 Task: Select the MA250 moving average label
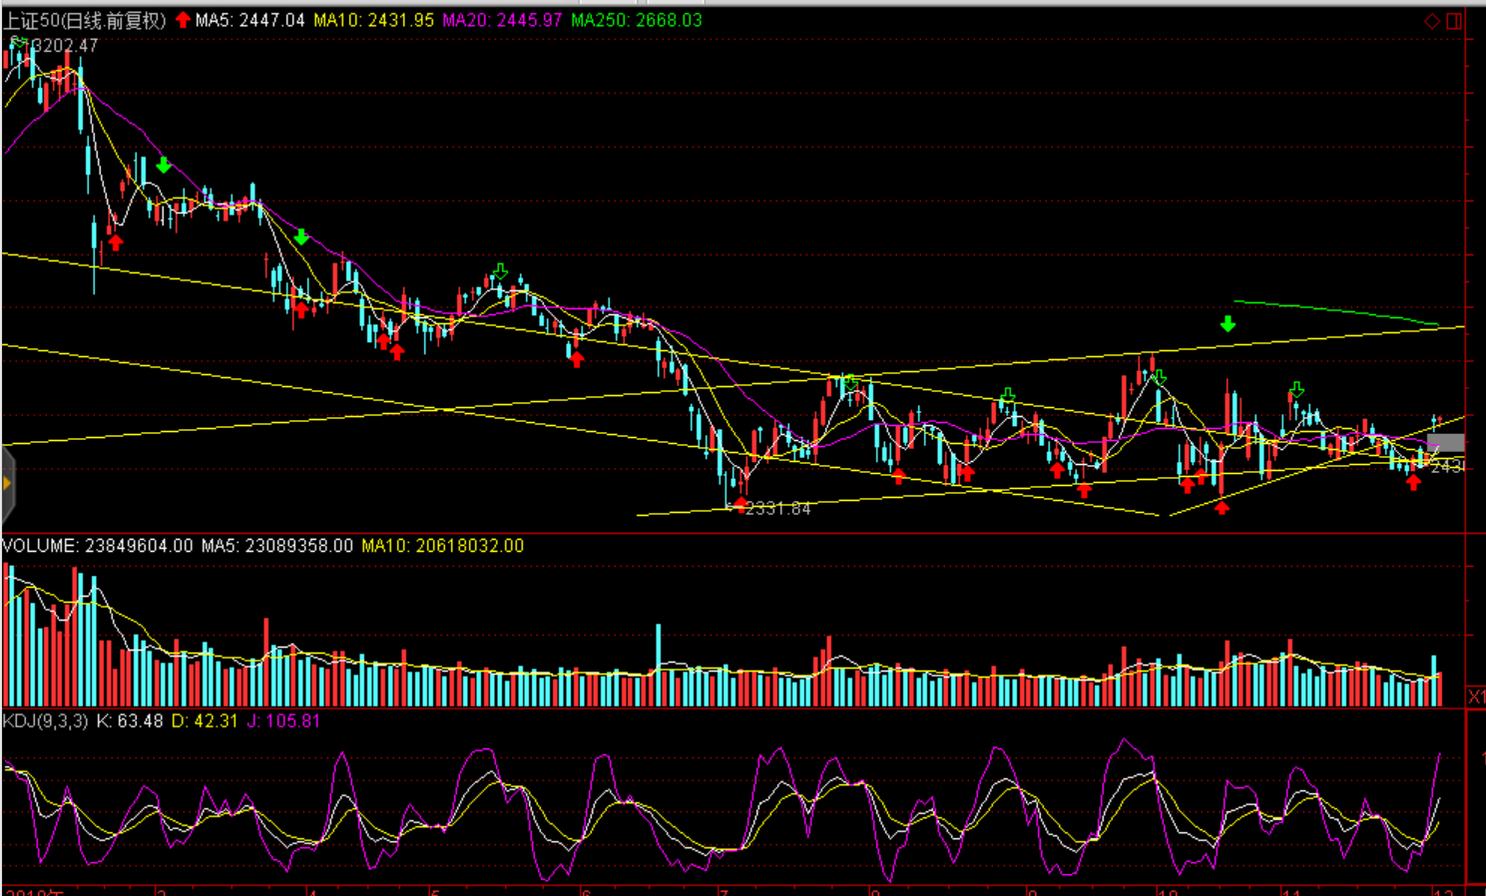[637, 21]
